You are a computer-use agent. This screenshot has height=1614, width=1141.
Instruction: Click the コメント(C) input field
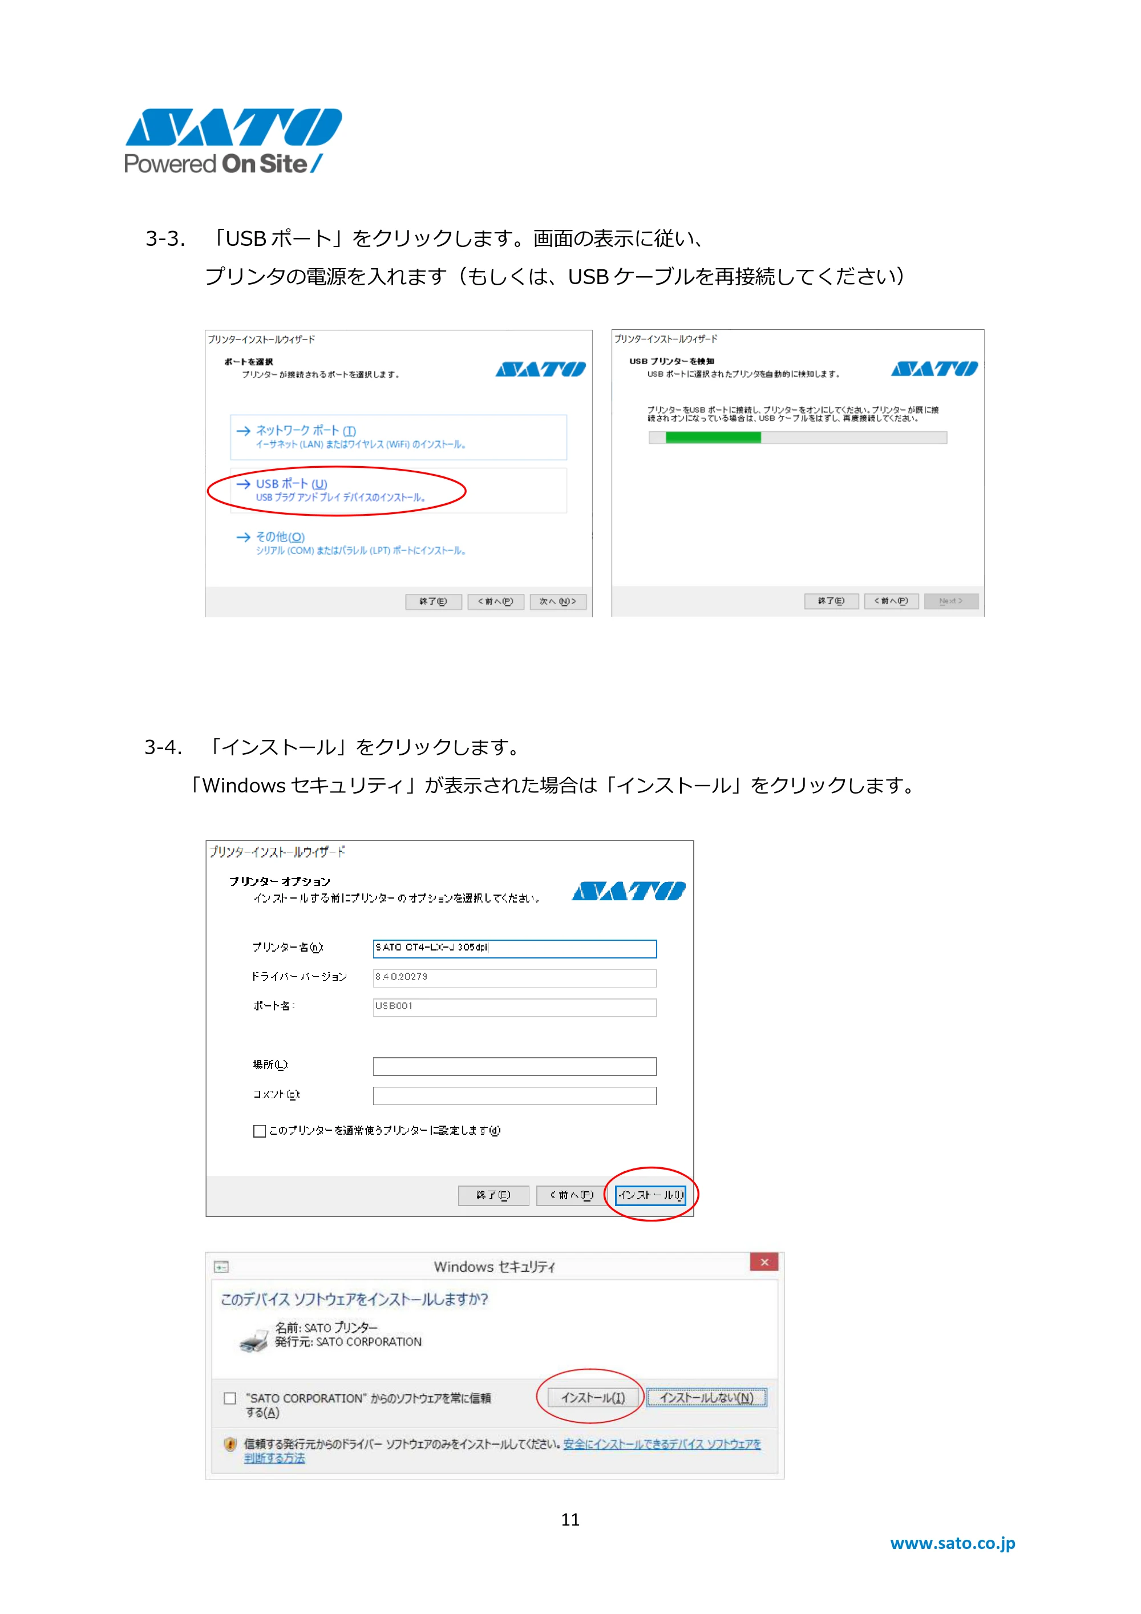click(515, 1096)
